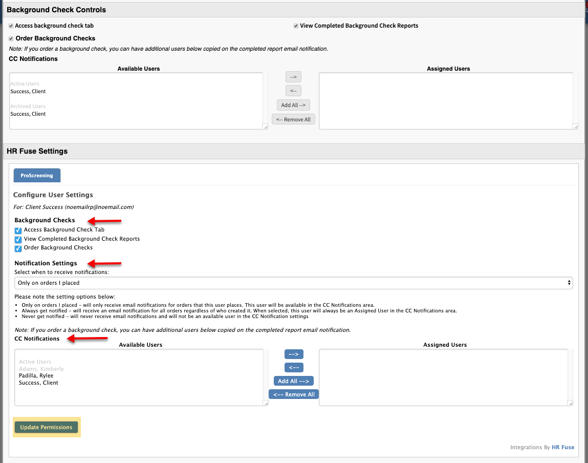Uncheck View Completed Background Check Reports at the top
Image resolution: width=588 pixels, height=463 pixels.
tap(295, 26)
